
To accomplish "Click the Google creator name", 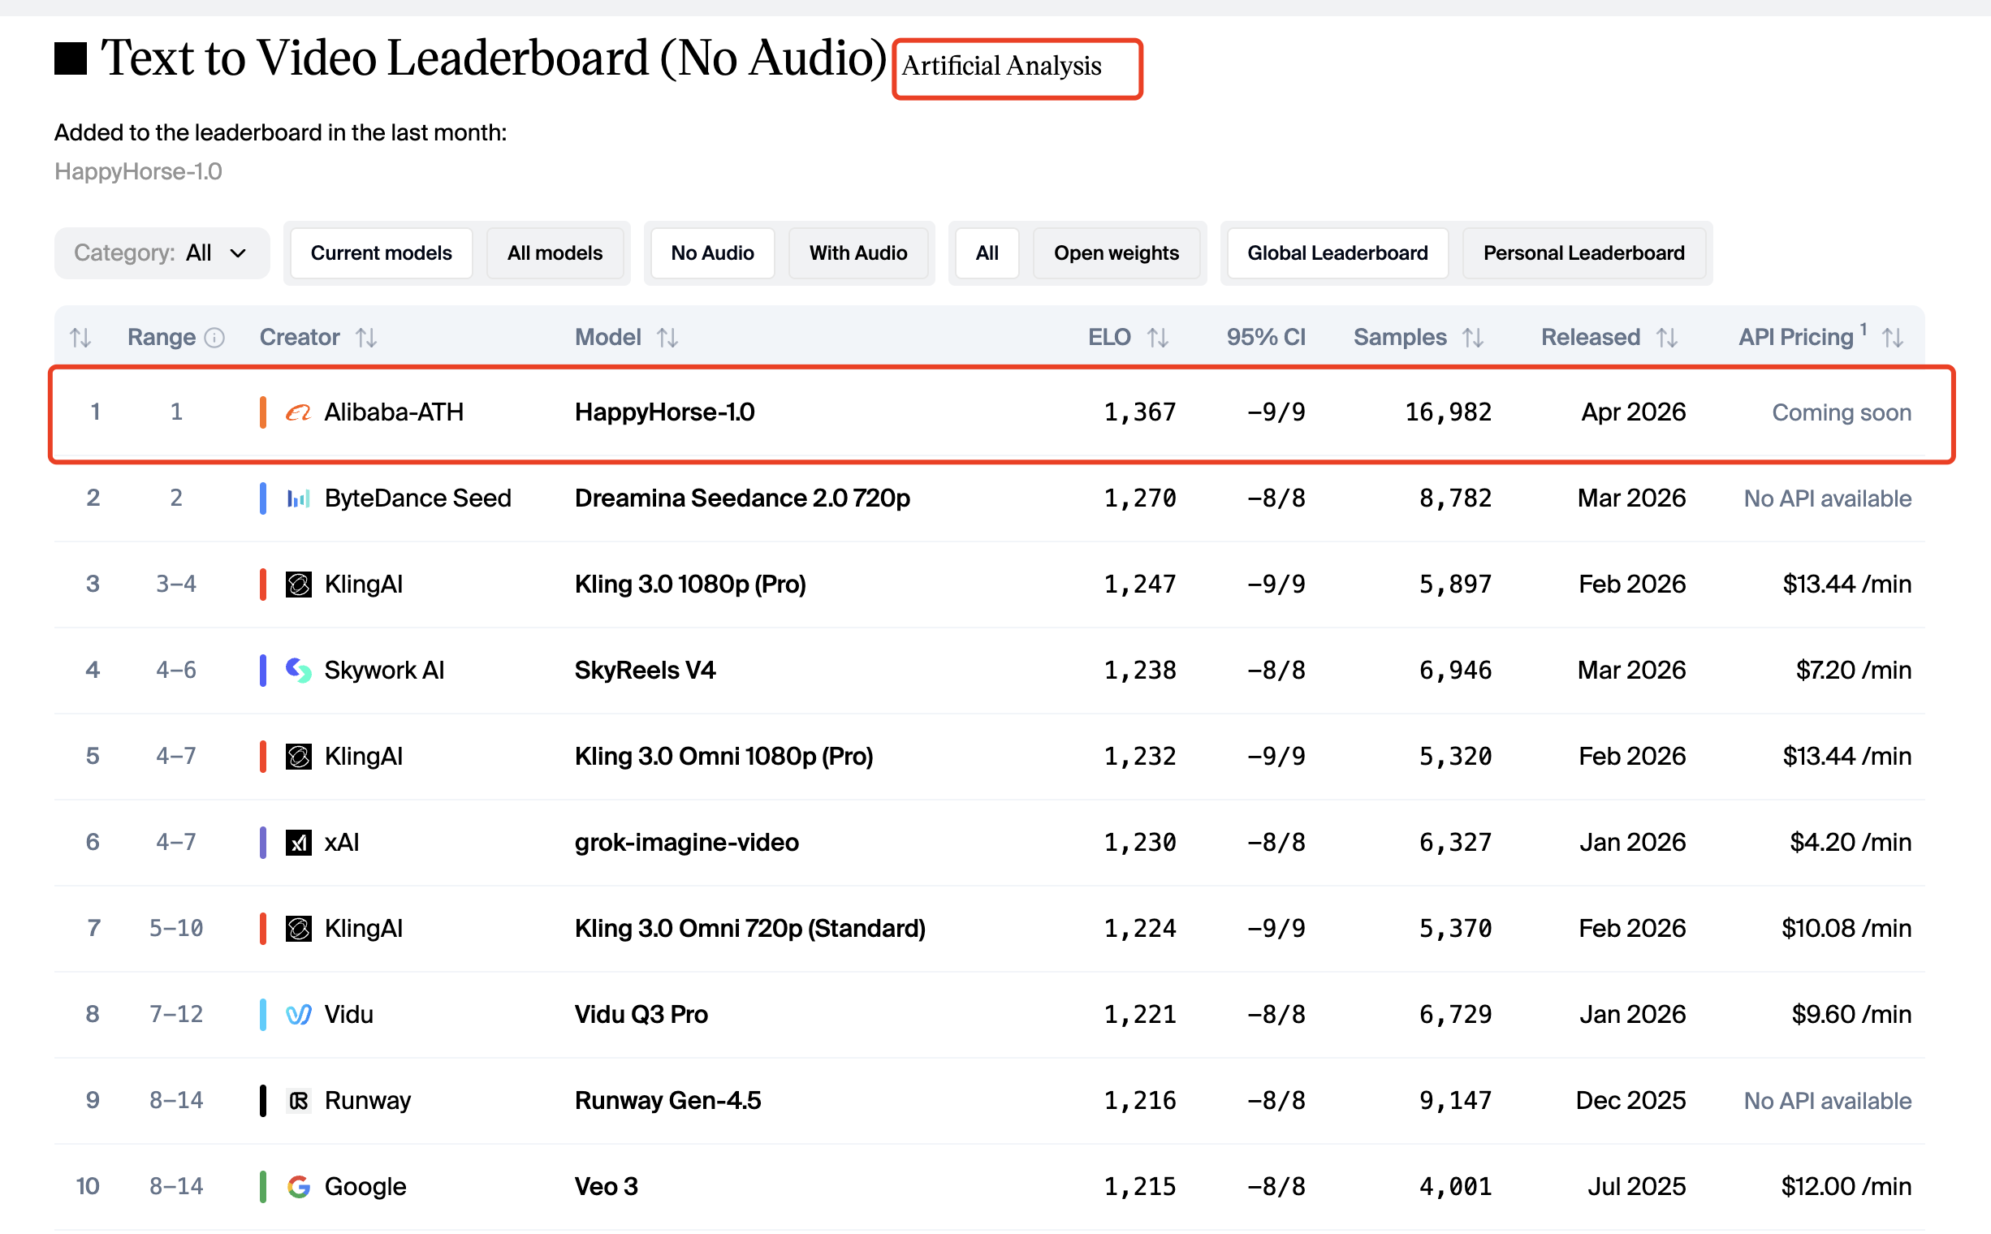I will click(x=365, y=1187).
